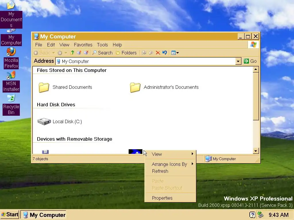Click the Go button
294x220 pixels.
click(250, 61)
